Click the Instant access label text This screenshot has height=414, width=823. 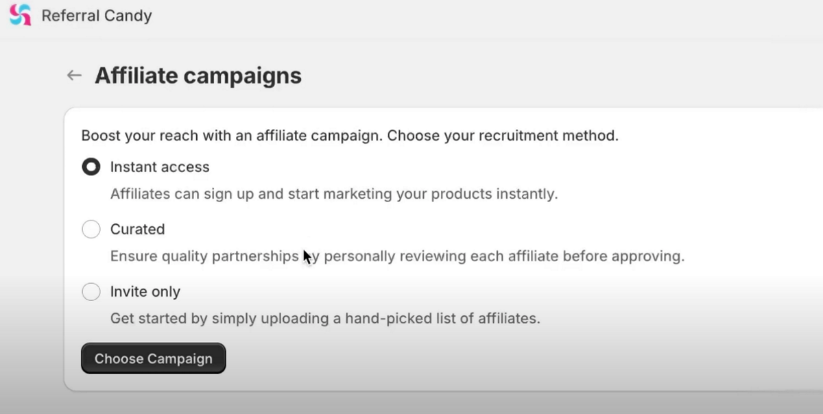(x=160, y=167)
